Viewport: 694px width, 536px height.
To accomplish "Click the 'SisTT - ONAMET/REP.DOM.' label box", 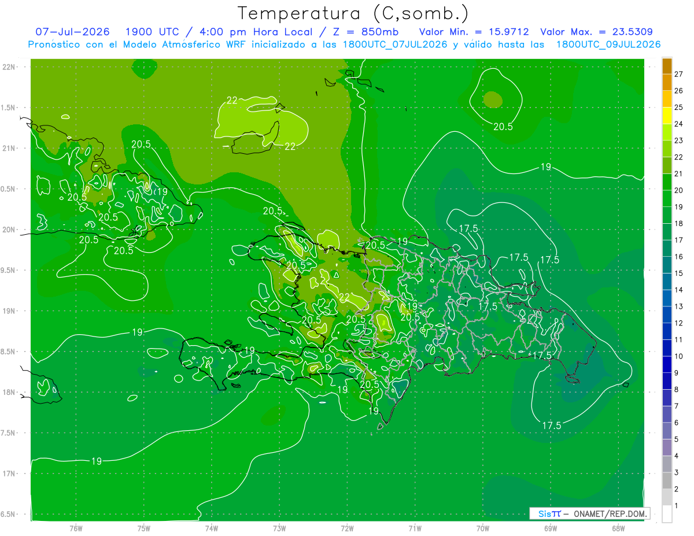I will [x=590, y=513].
